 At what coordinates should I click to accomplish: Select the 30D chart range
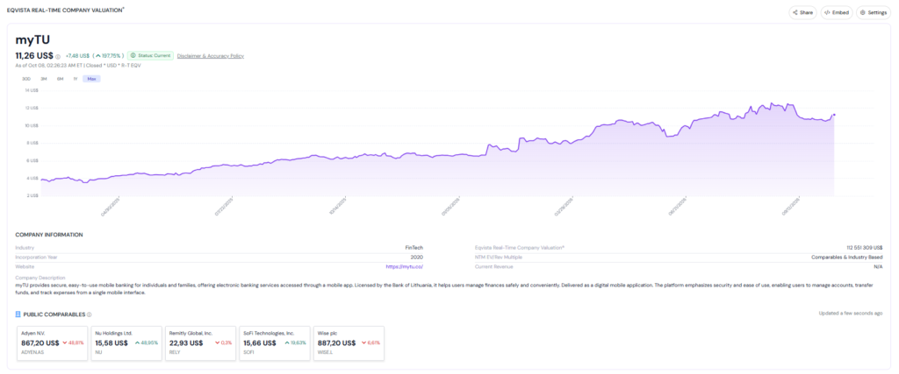click(x=26, y=79)
